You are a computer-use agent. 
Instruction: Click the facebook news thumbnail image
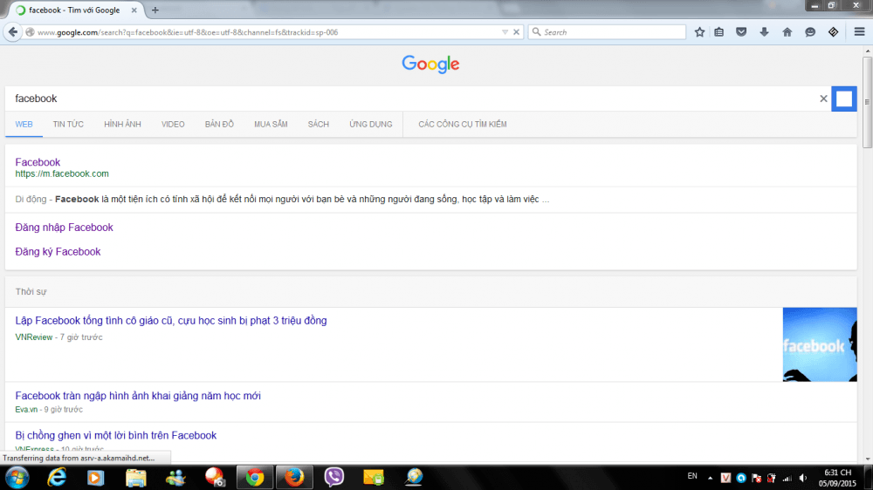(x=820, y=344)
